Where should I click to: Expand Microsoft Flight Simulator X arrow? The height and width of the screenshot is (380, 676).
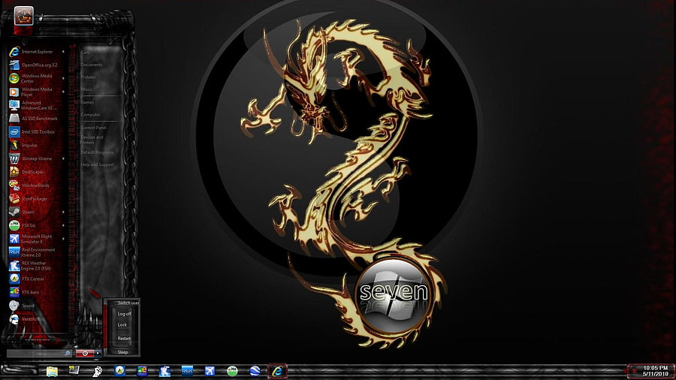(x=63, y=239)
